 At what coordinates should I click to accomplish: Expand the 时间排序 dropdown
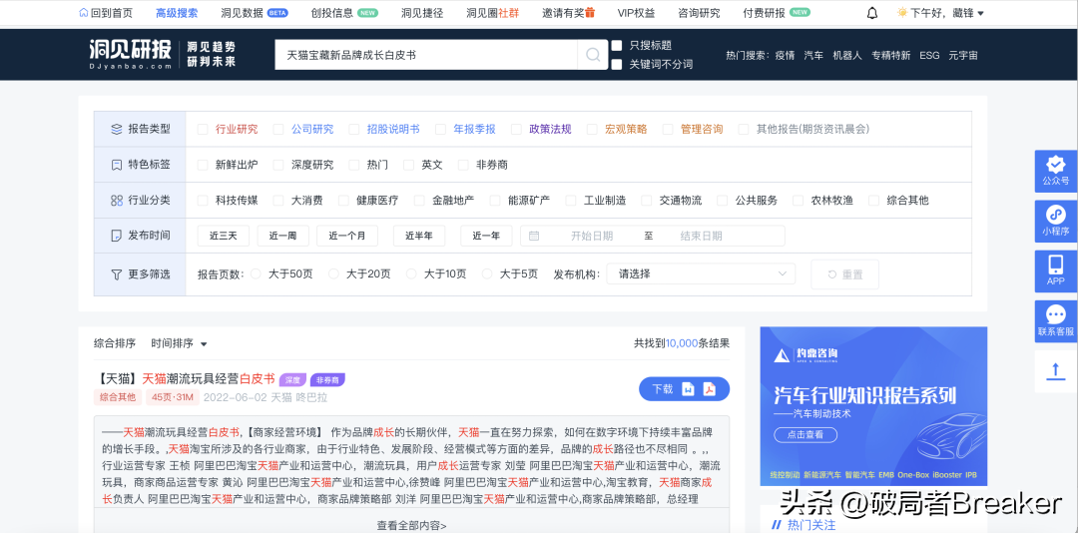[180, 343]
